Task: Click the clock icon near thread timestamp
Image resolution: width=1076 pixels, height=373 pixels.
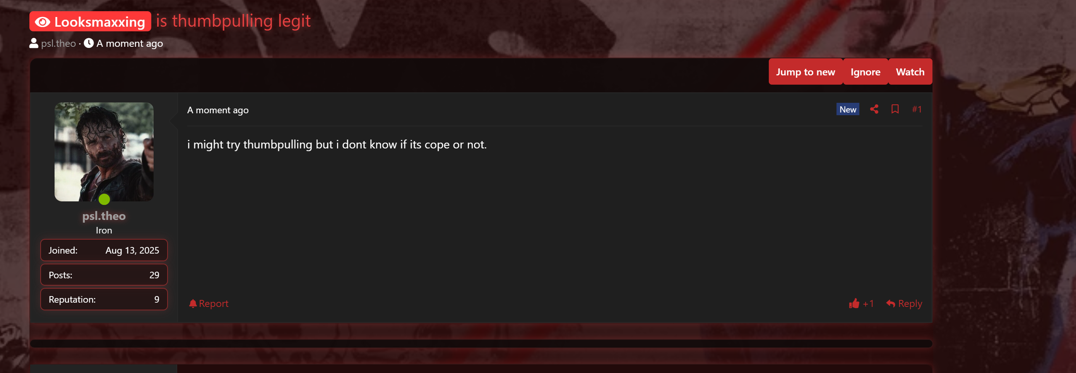Action: 89,43
